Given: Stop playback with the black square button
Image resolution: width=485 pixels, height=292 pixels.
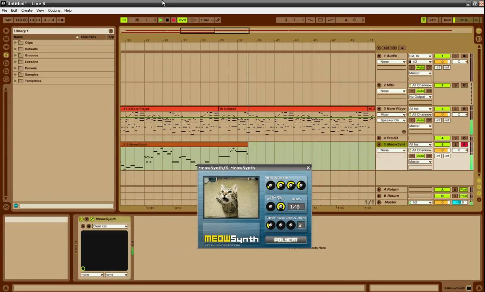Looking at the screenshot, I should (x=167, y=20).
